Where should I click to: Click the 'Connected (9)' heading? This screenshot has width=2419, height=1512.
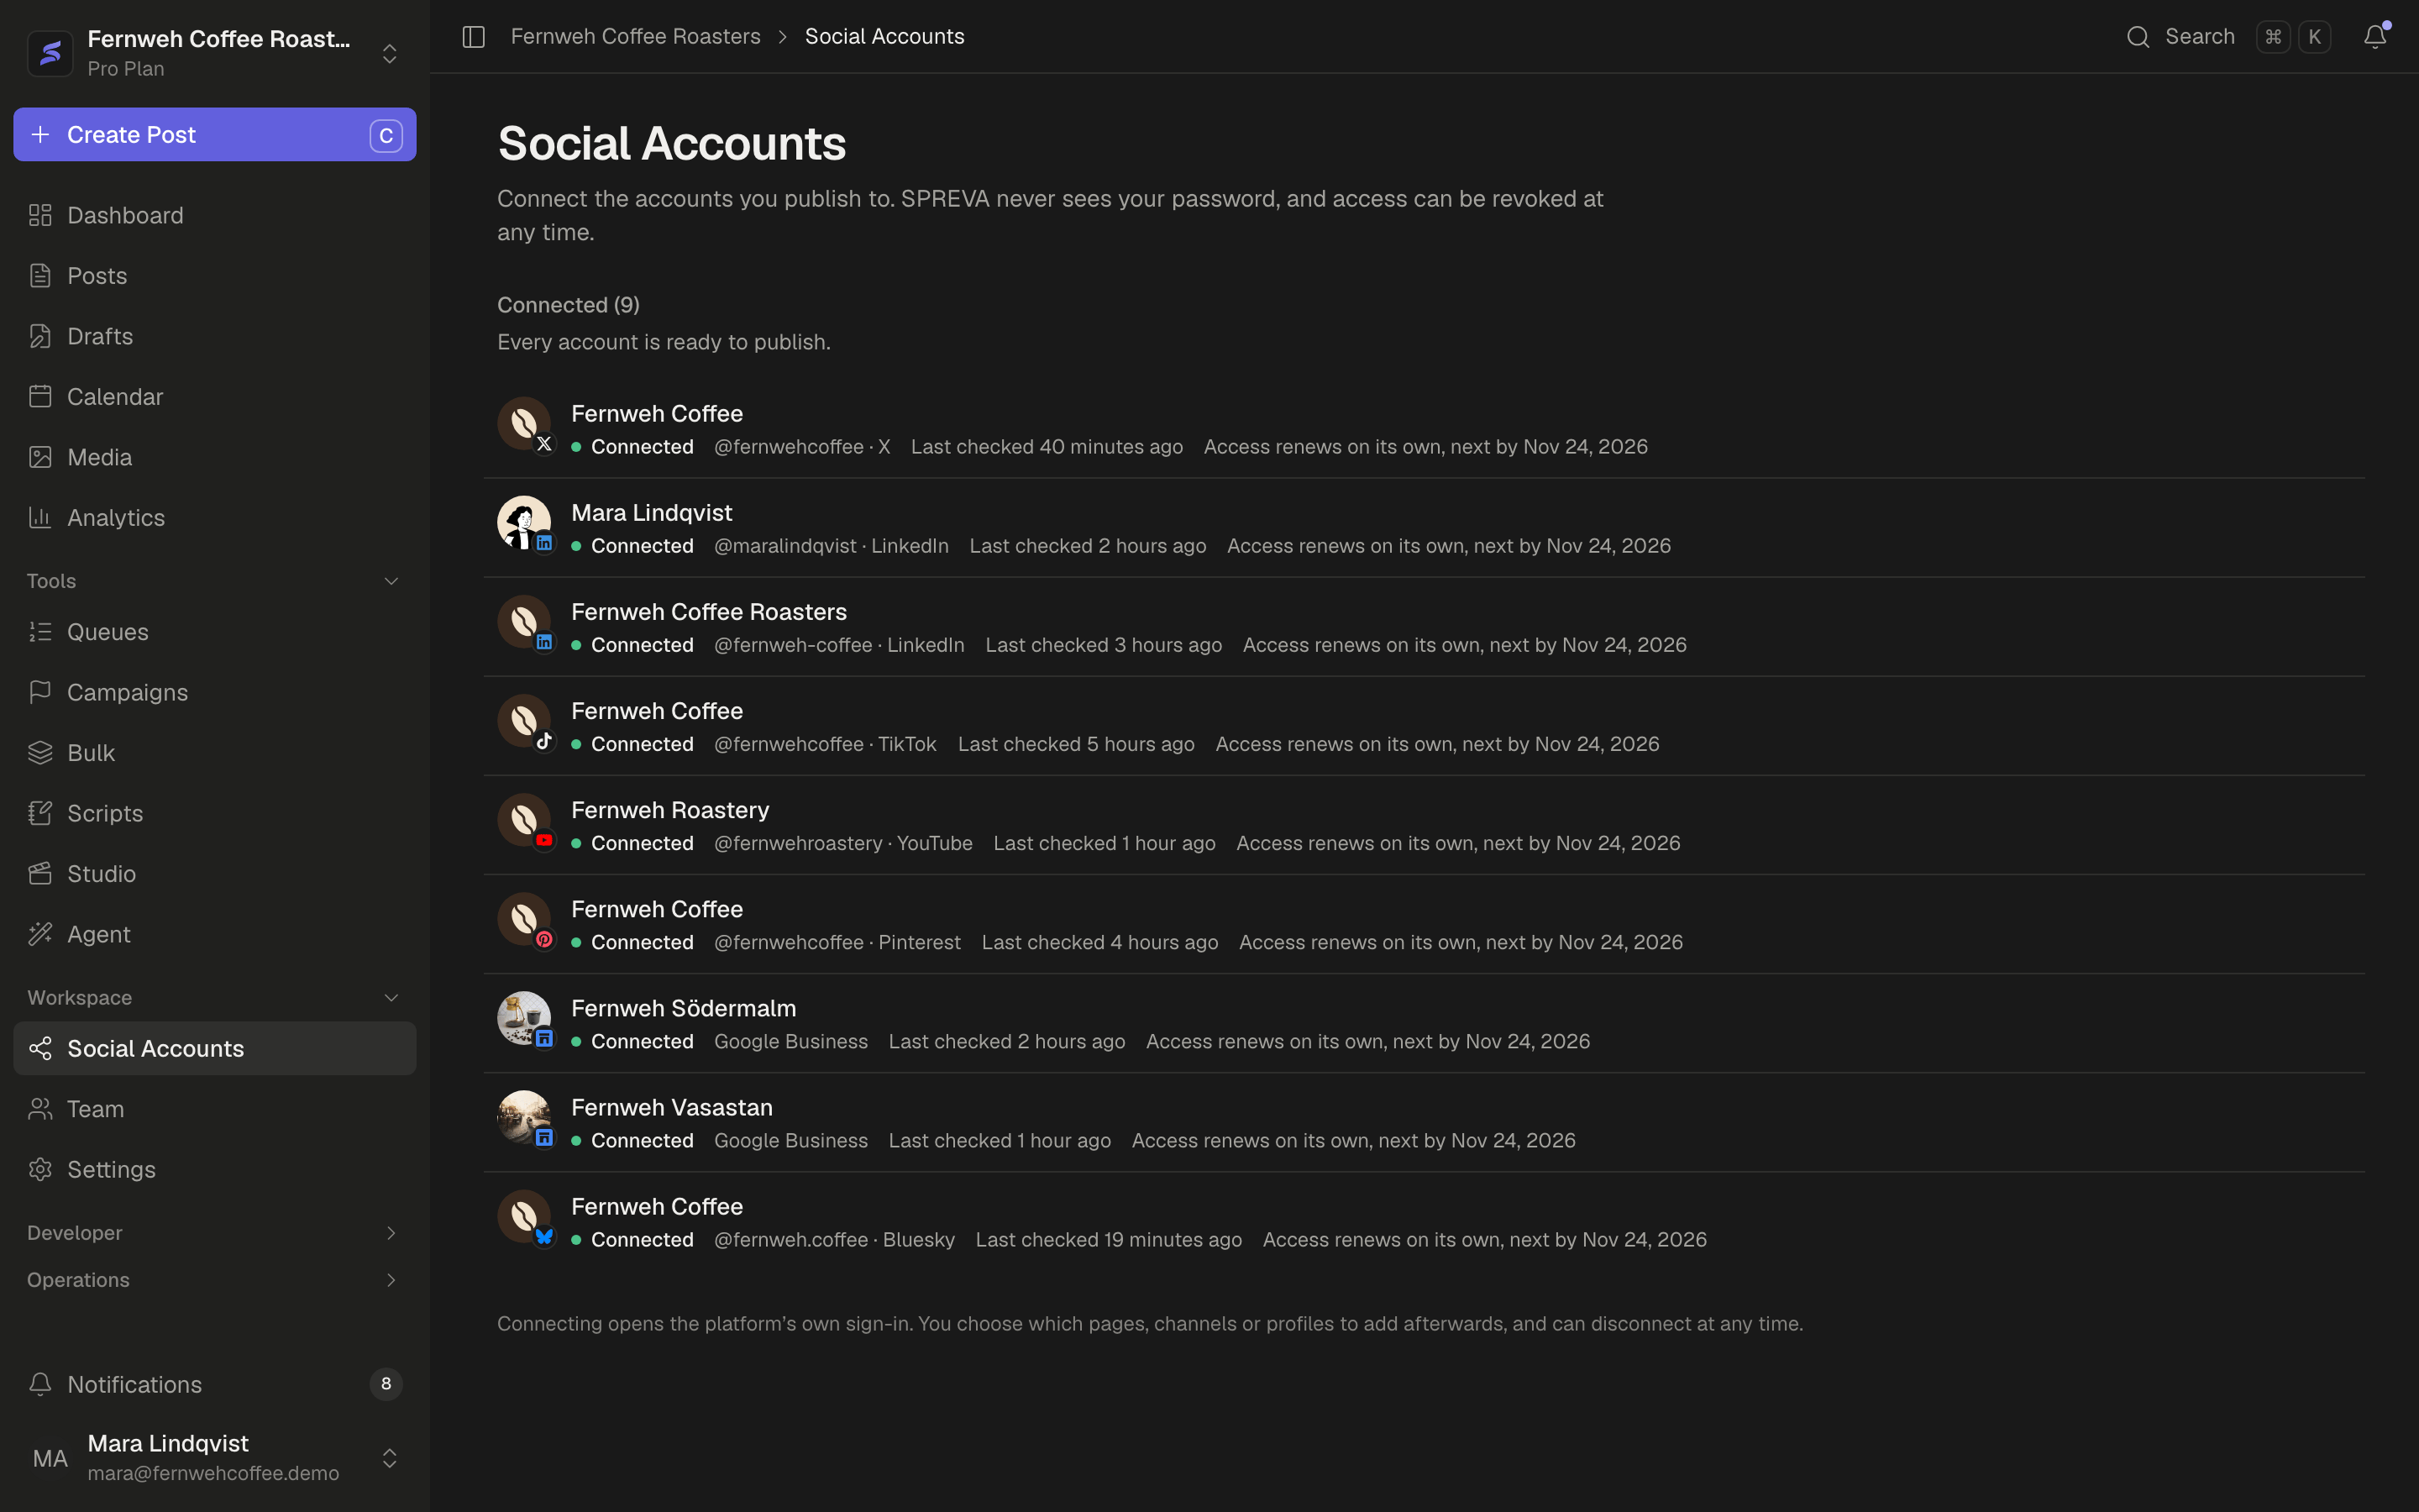click(569, 305)
